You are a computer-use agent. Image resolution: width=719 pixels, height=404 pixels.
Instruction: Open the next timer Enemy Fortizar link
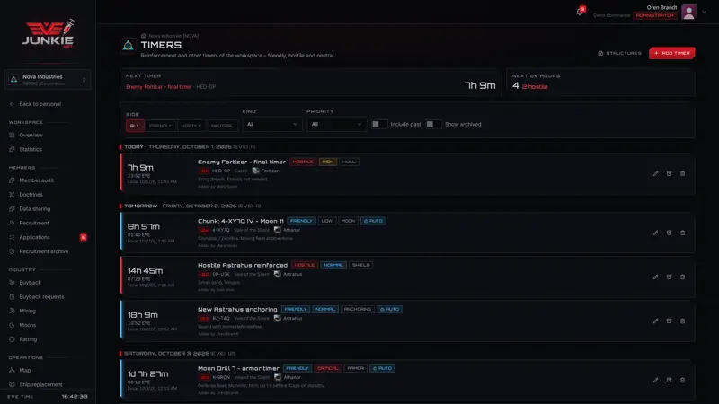159,87
